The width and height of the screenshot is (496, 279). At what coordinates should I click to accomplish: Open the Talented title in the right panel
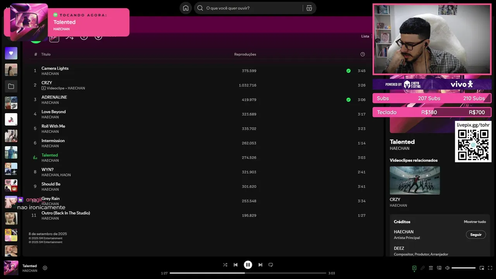click(x=402, y=142)
